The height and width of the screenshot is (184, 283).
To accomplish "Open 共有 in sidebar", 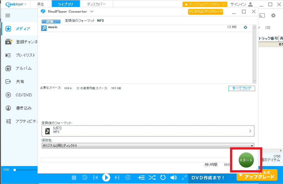I will [15, 82].
